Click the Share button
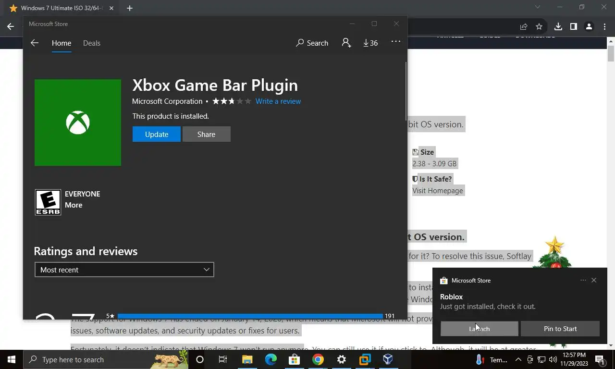Viewport: 615px width, 369px height. (206, 134)
